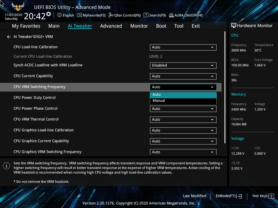
Task: Click the TUF logo emblem
Action: [18, 7]
